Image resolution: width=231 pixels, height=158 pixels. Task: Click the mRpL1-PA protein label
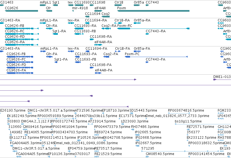(x=49, y=49)
